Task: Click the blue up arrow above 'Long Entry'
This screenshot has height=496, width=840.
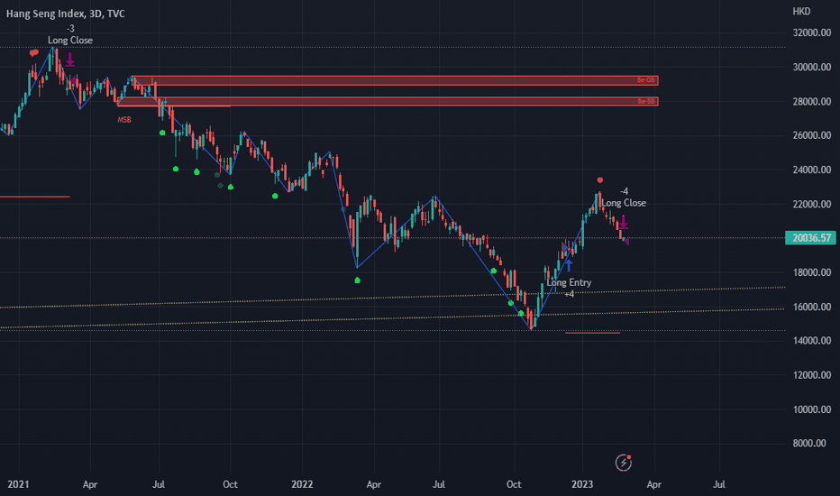Action: pos(569,265)
